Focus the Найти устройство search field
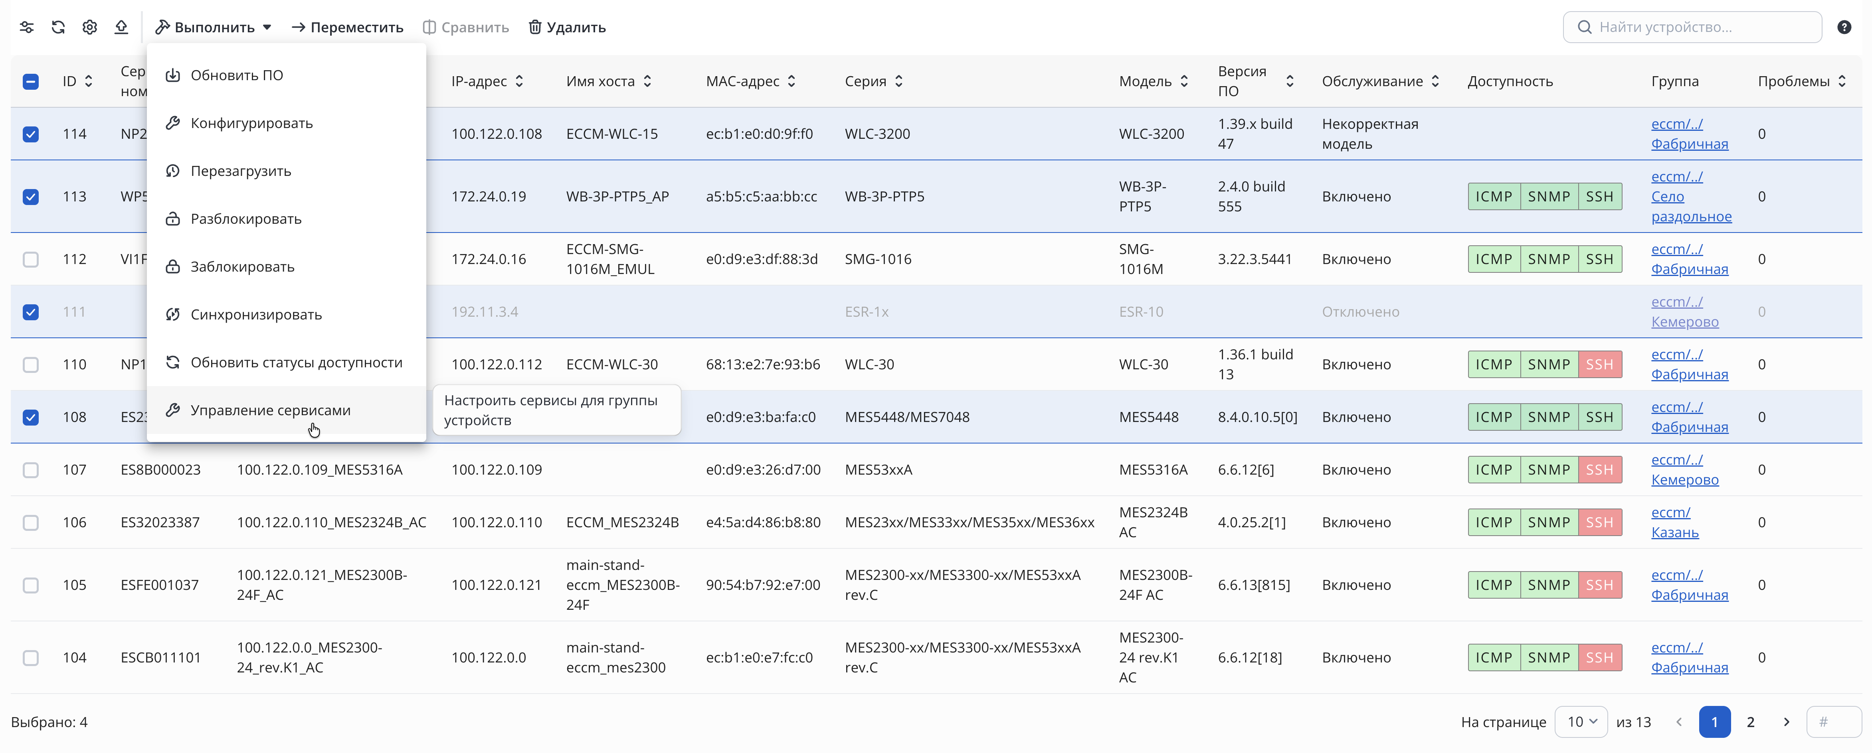Screen dimensions: 1872x753 [x=1692, y=27]
